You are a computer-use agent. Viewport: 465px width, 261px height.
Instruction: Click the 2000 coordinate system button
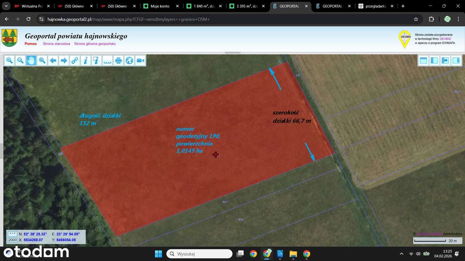[x=12, y=240]
